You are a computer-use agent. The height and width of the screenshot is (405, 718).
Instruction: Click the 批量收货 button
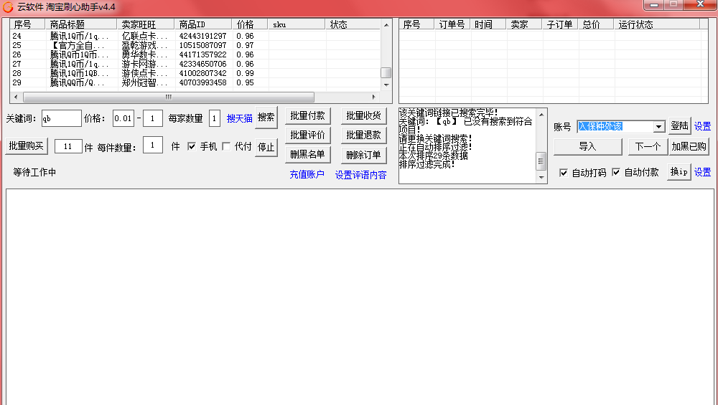(363, 116)
